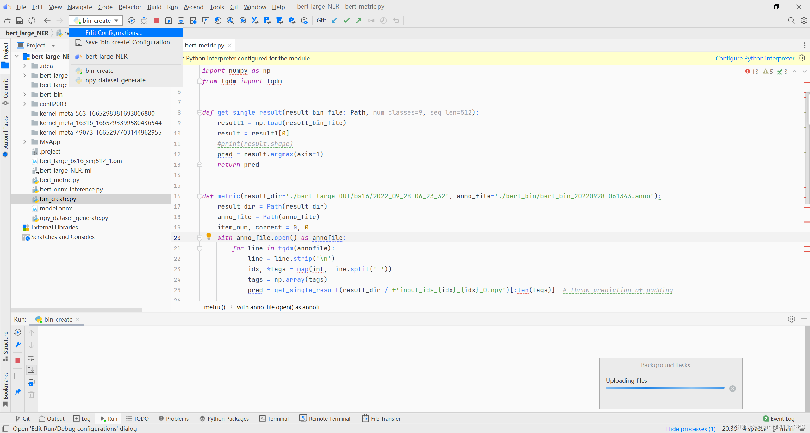
Task: Click Configure Python interpreter link
Action: [755, 58]
